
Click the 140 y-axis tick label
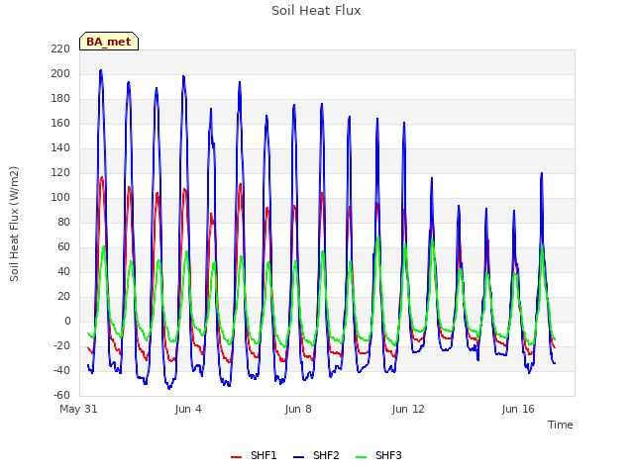[x=60, y=147]
